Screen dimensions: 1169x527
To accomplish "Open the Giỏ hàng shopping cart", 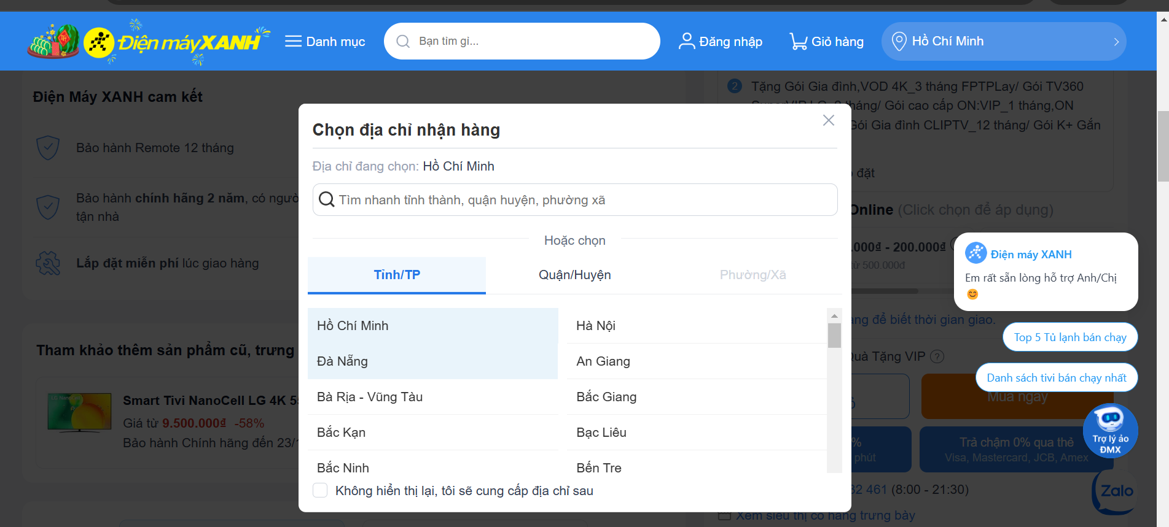I will [x=827, y=42].
